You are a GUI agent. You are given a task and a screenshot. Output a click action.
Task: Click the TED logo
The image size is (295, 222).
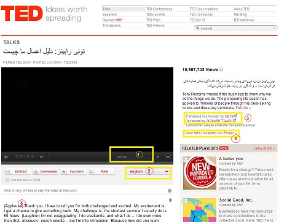coord(22,13)
